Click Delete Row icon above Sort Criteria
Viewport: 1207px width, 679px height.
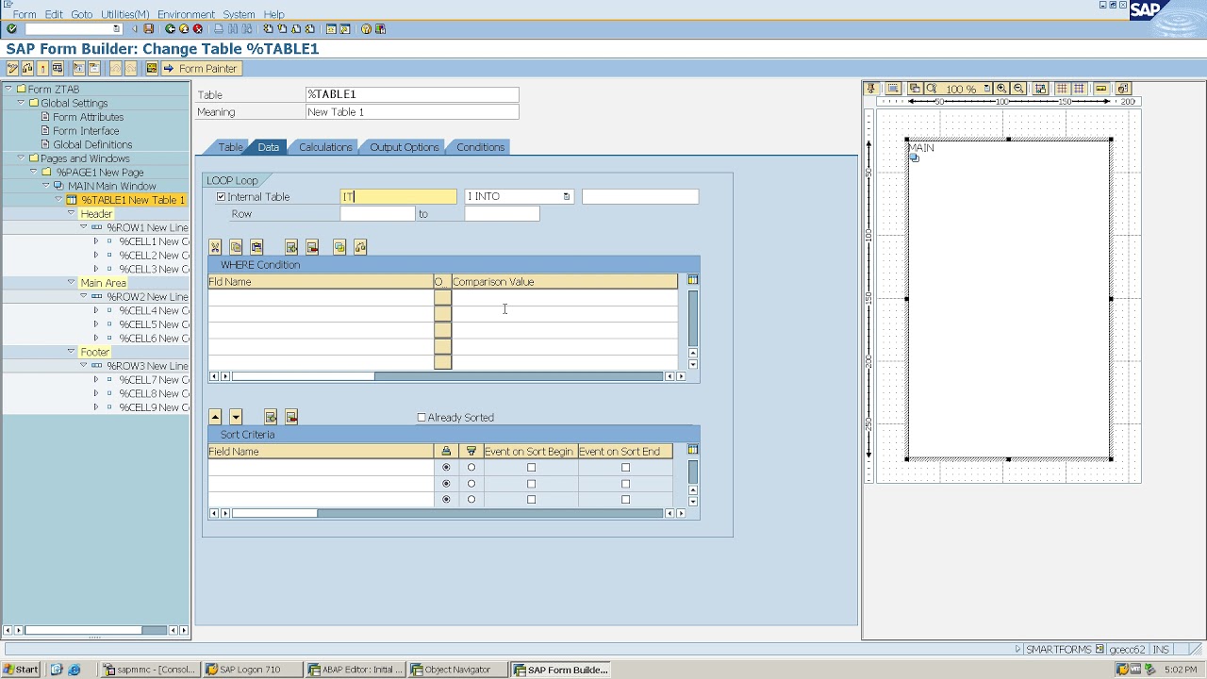click(291, 417)
